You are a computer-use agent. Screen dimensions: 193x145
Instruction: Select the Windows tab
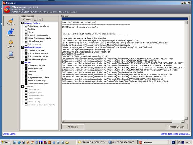tap(27, 20)
